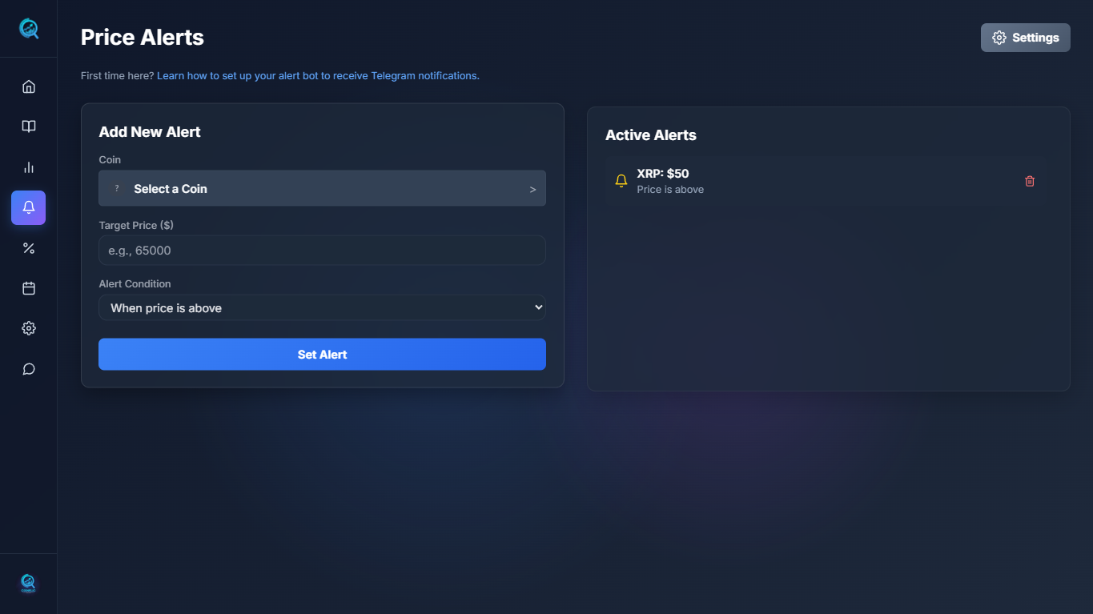The height and width of the screenshot is (614, 1093).
Task: Open the calendar icon in sidebar
Action: click(29, 288)
